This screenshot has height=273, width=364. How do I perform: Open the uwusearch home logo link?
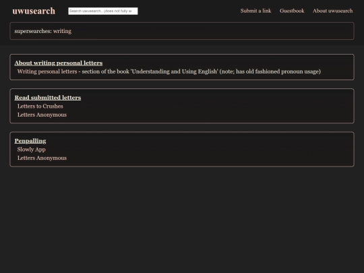(x=34, y=11)
